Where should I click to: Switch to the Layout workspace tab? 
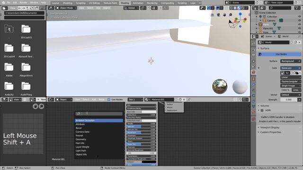(x=55, y=3)
